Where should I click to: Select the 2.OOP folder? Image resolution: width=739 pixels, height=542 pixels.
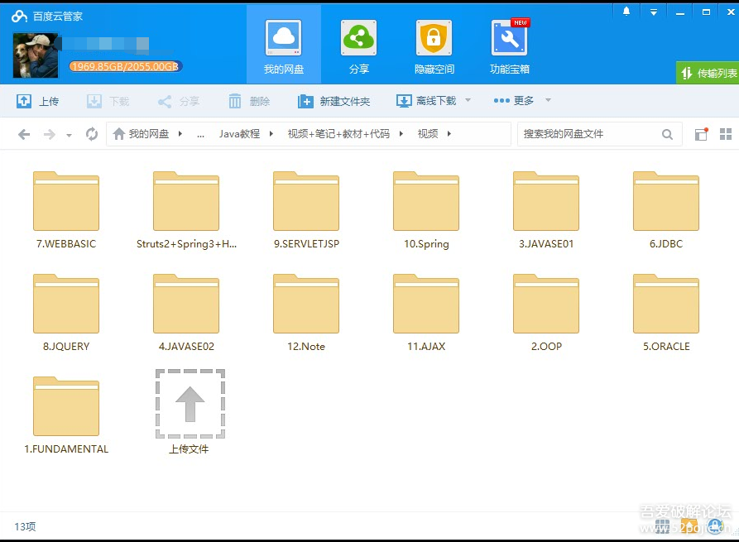click(546, 313)
